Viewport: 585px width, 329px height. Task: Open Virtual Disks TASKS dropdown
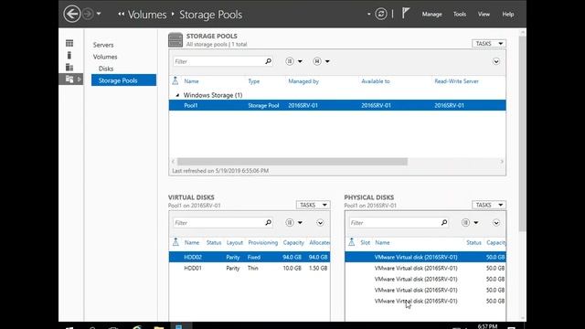click(x=313, y=205)
